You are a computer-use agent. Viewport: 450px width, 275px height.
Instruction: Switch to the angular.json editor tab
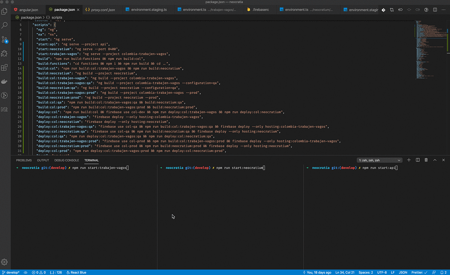coord(26,10)
